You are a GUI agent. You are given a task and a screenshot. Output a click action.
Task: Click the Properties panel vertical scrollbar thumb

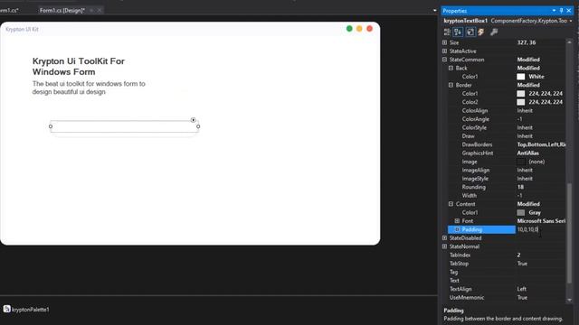569,233
